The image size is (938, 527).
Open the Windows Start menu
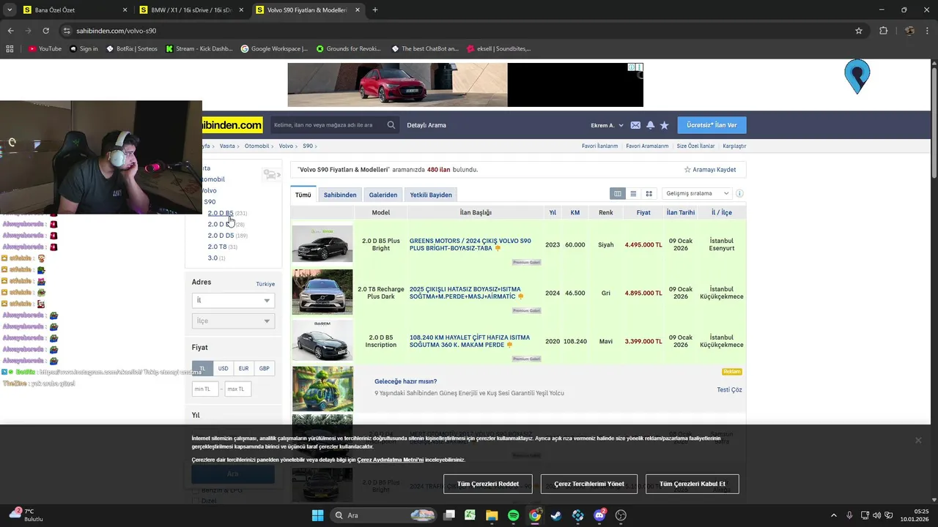(x=317, y=515)
